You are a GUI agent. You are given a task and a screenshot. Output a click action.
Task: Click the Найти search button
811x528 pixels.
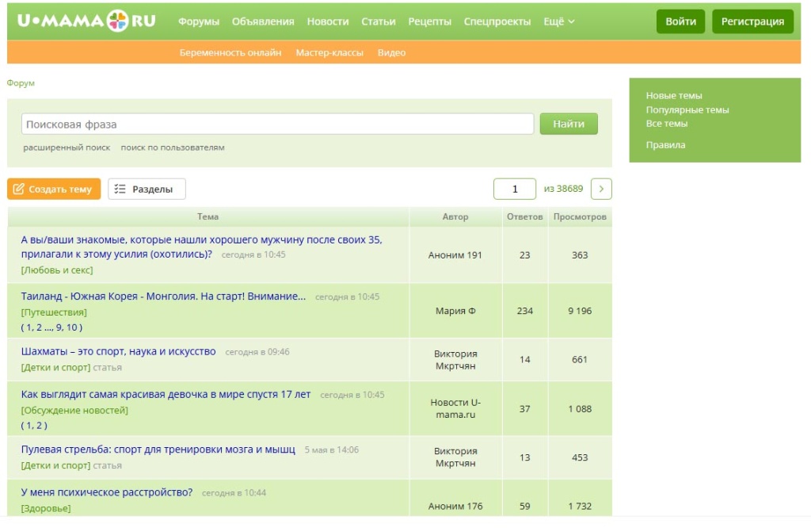(569, 124)
